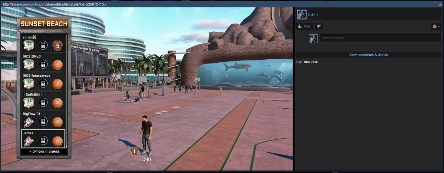Rate the screenshot up with thumbs-up button
The image size is (444, 173).
tap(304, 27)
